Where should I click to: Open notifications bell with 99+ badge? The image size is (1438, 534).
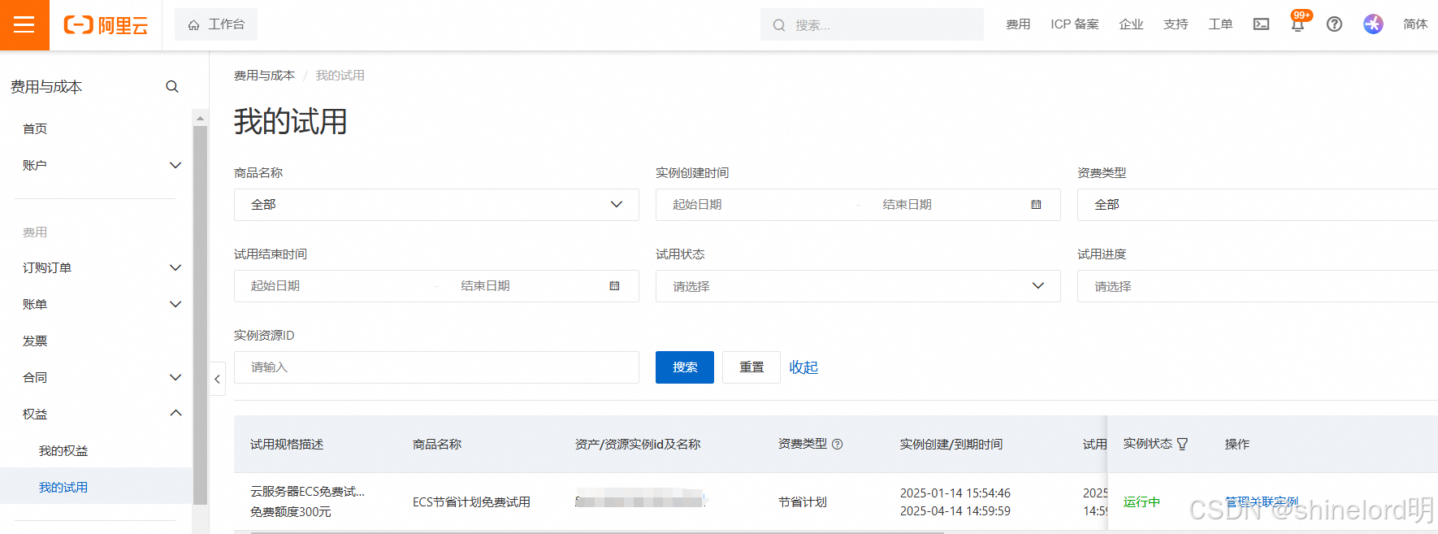[x=1297, y=24]
